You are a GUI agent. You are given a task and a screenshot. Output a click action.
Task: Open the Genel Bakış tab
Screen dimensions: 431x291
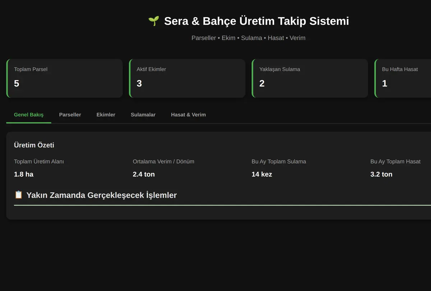[x=29, y=115]
